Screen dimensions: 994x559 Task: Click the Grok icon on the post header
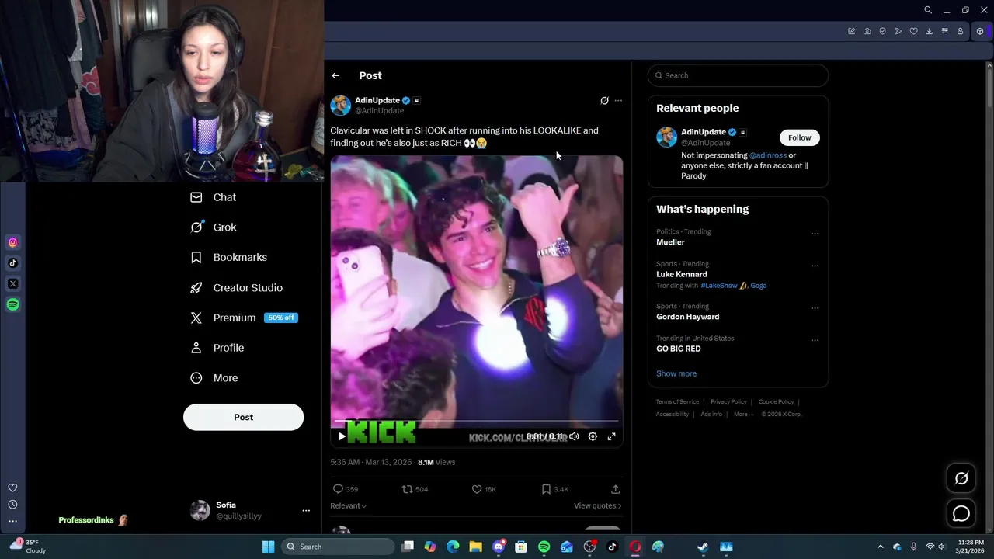[x=604, y=100]
